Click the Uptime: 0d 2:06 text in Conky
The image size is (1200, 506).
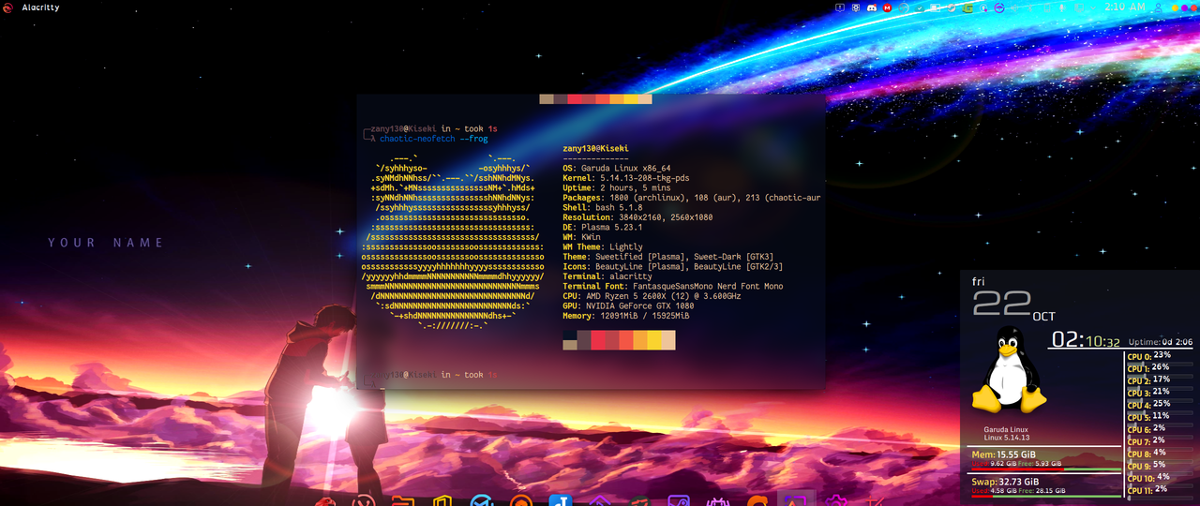pos(1161,342)
